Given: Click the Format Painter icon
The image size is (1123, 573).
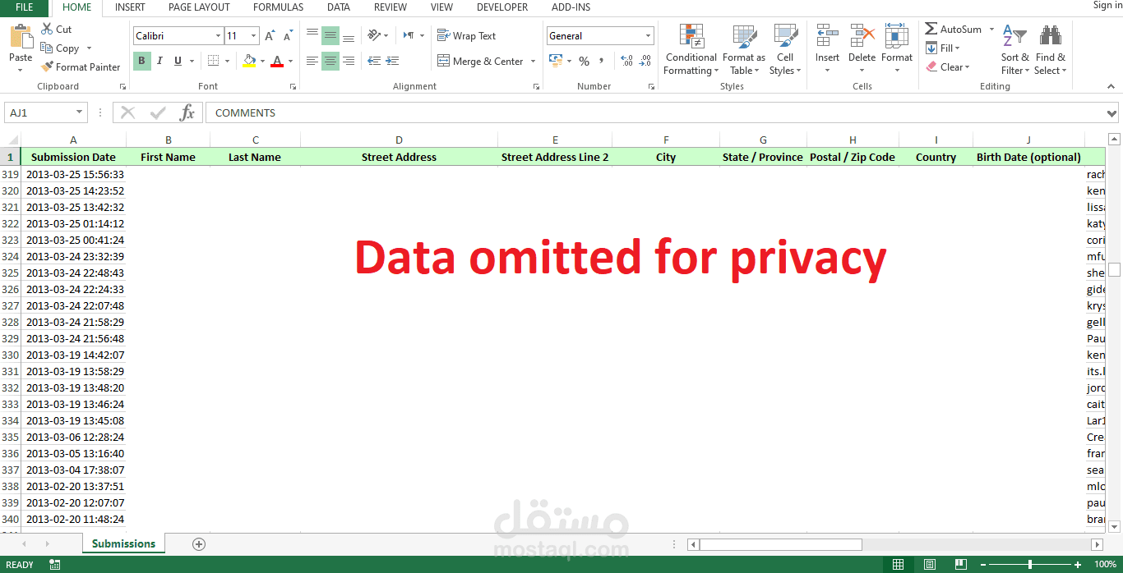Looking at the screenshot, I should 48,66.
